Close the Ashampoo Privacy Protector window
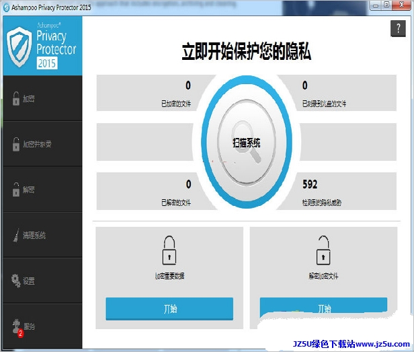 (402, 5)
